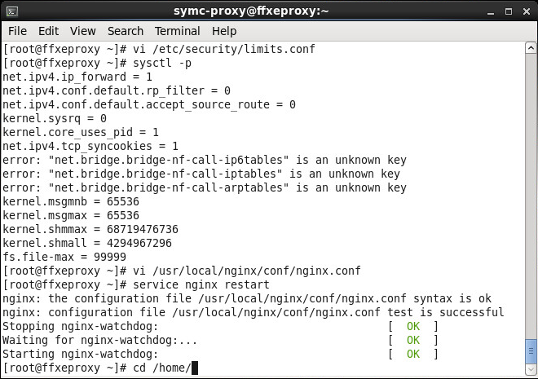Click the blue vertical scrollbar thumb

pos(531,350)
